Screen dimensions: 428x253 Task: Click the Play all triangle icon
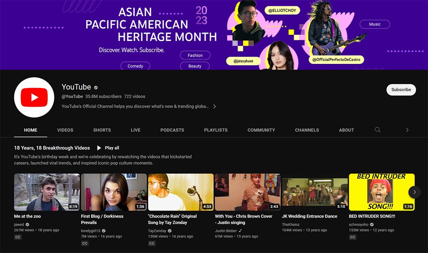tap(99, 148)
